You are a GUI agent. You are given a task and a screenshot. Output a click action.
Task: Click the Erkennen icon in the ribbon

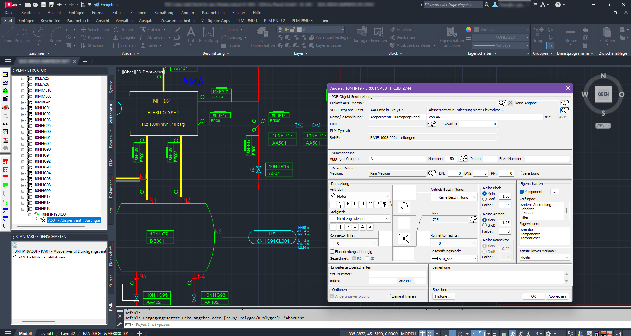(x=378, y=35)
